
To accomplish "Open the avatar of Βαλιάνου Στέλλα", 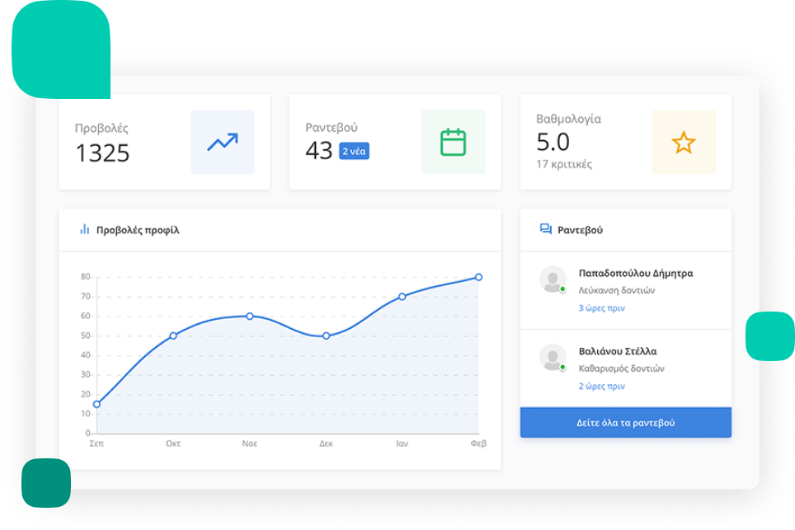I will pos(553,357).
